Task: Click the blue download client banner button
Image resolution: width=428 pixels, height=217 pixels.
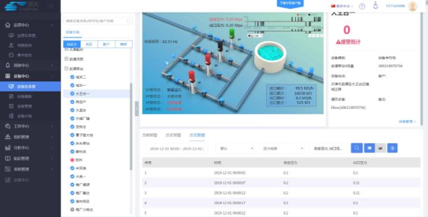Action: pyautogui.click(x=290, y=4)
